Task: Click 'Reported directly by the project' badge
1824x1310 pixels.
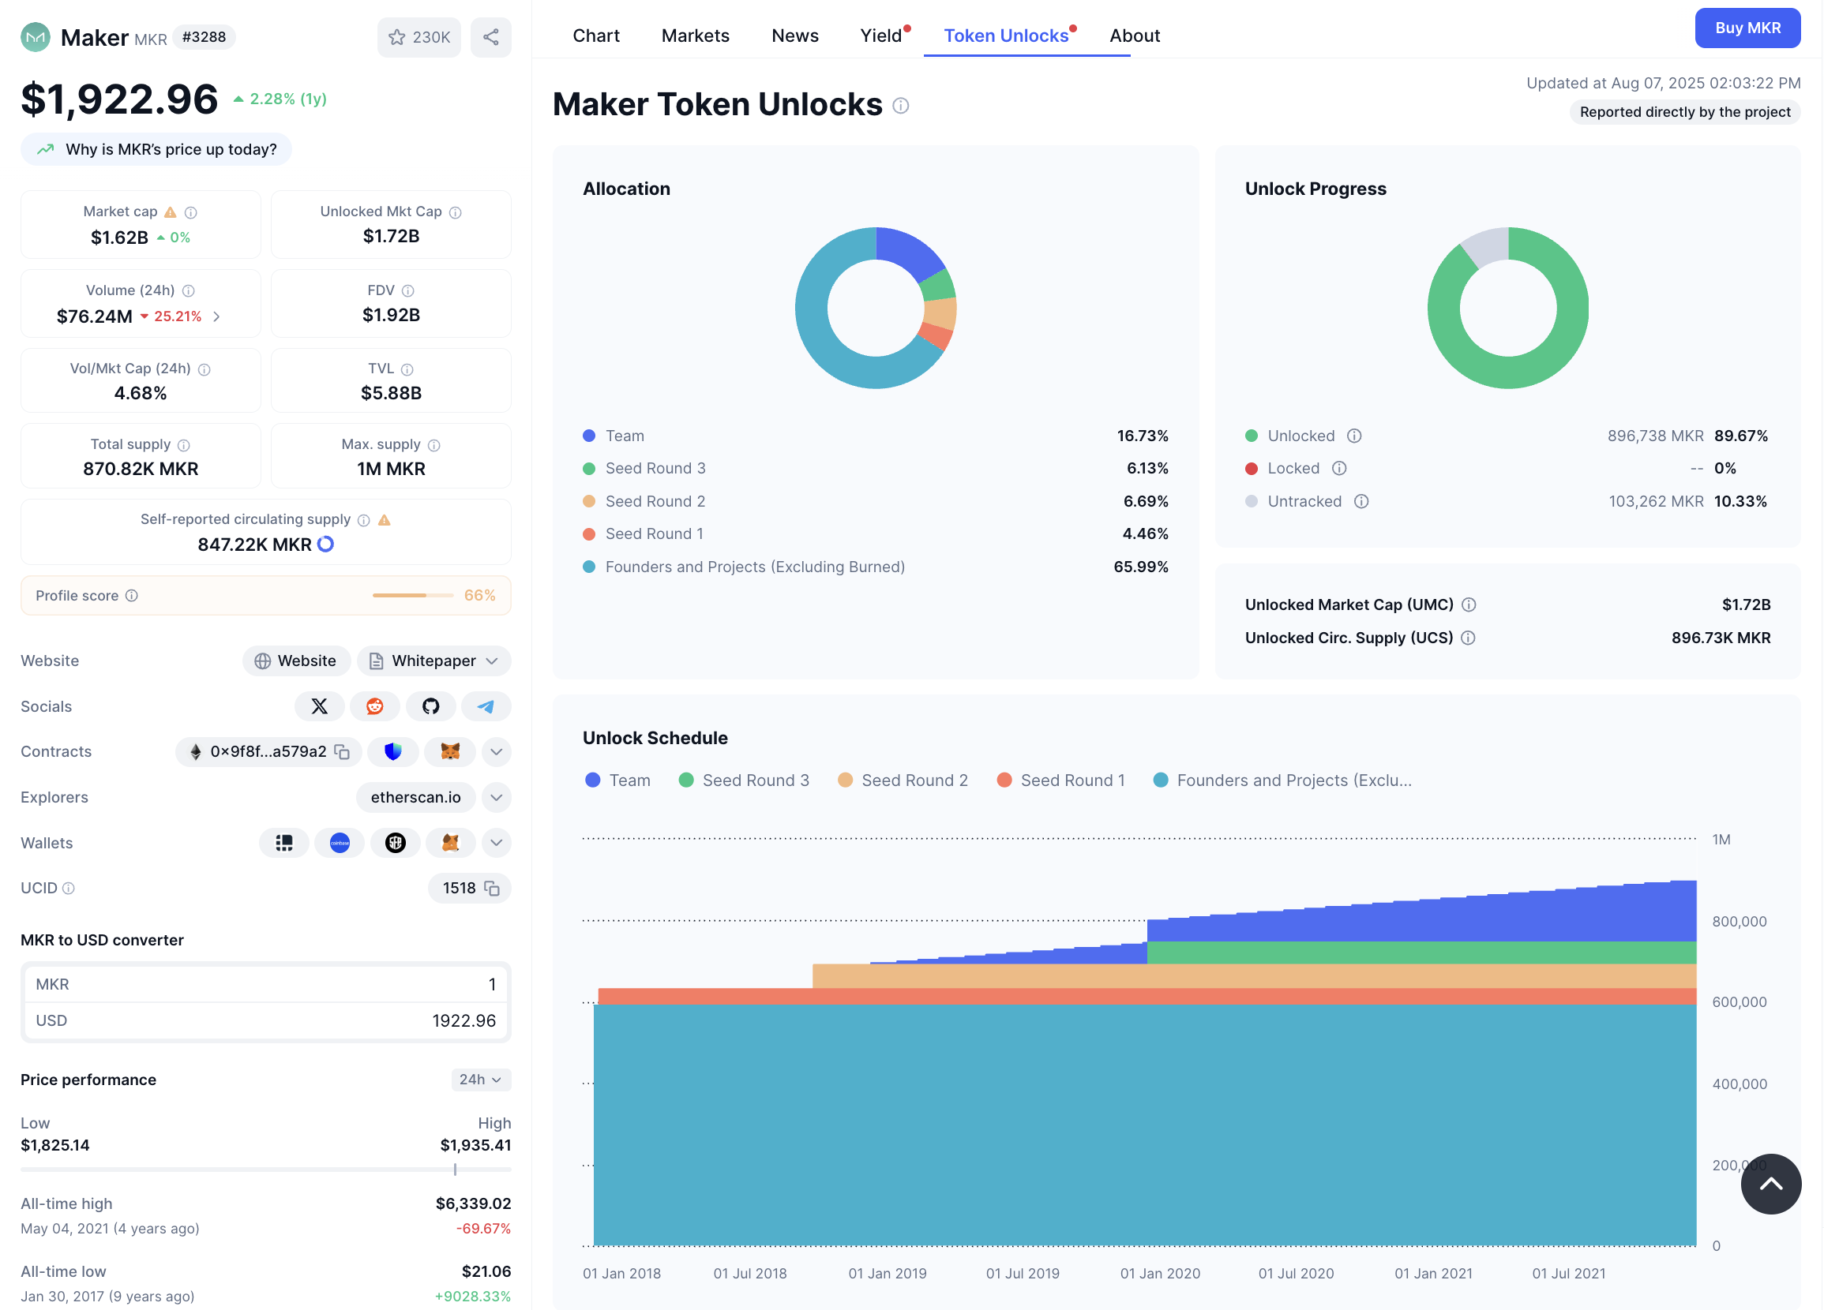Action: (1685, 112)
